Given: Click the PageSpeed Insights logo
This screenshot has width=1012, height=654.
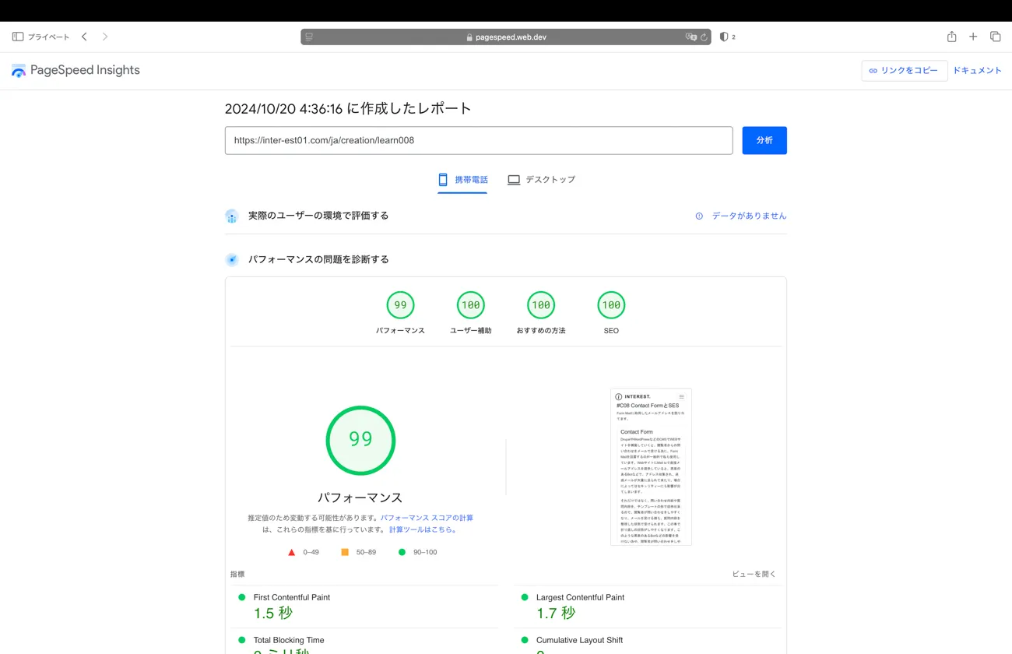Looking at the screenshot, I should [x=76, y=70].
